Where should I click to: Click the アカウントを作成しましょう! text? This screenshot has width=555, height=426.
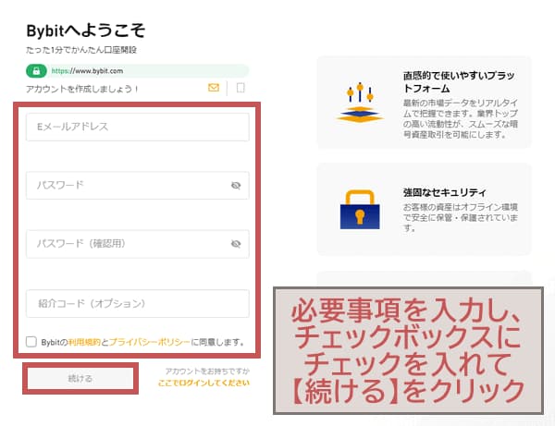(82, 89)
